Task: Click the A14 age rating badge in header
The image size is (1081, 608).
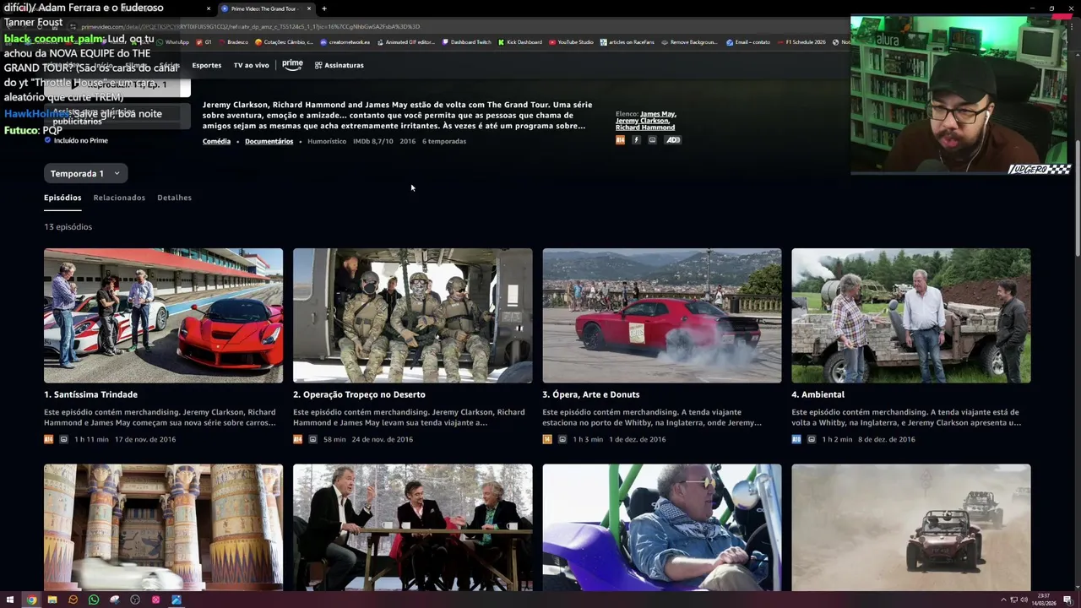Action: [x=620, y=140]
